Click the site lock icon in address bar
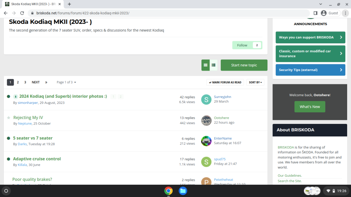Screen dimensions: 351x197 point(32,13)
